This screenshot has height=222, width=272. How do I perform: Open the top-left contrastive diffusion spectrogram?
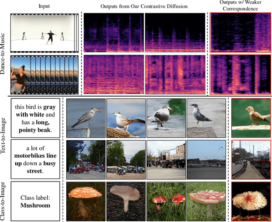[113, 32]
